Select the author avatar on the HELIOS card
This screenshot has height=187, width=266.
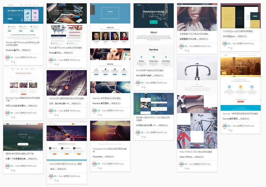coord(51,111)
